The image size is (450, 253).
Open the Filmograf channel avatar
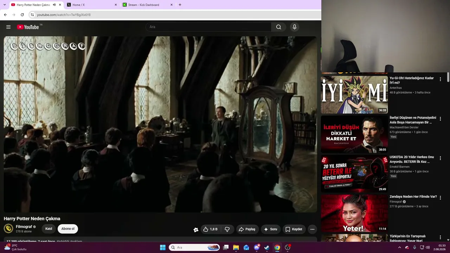point(8,229)
